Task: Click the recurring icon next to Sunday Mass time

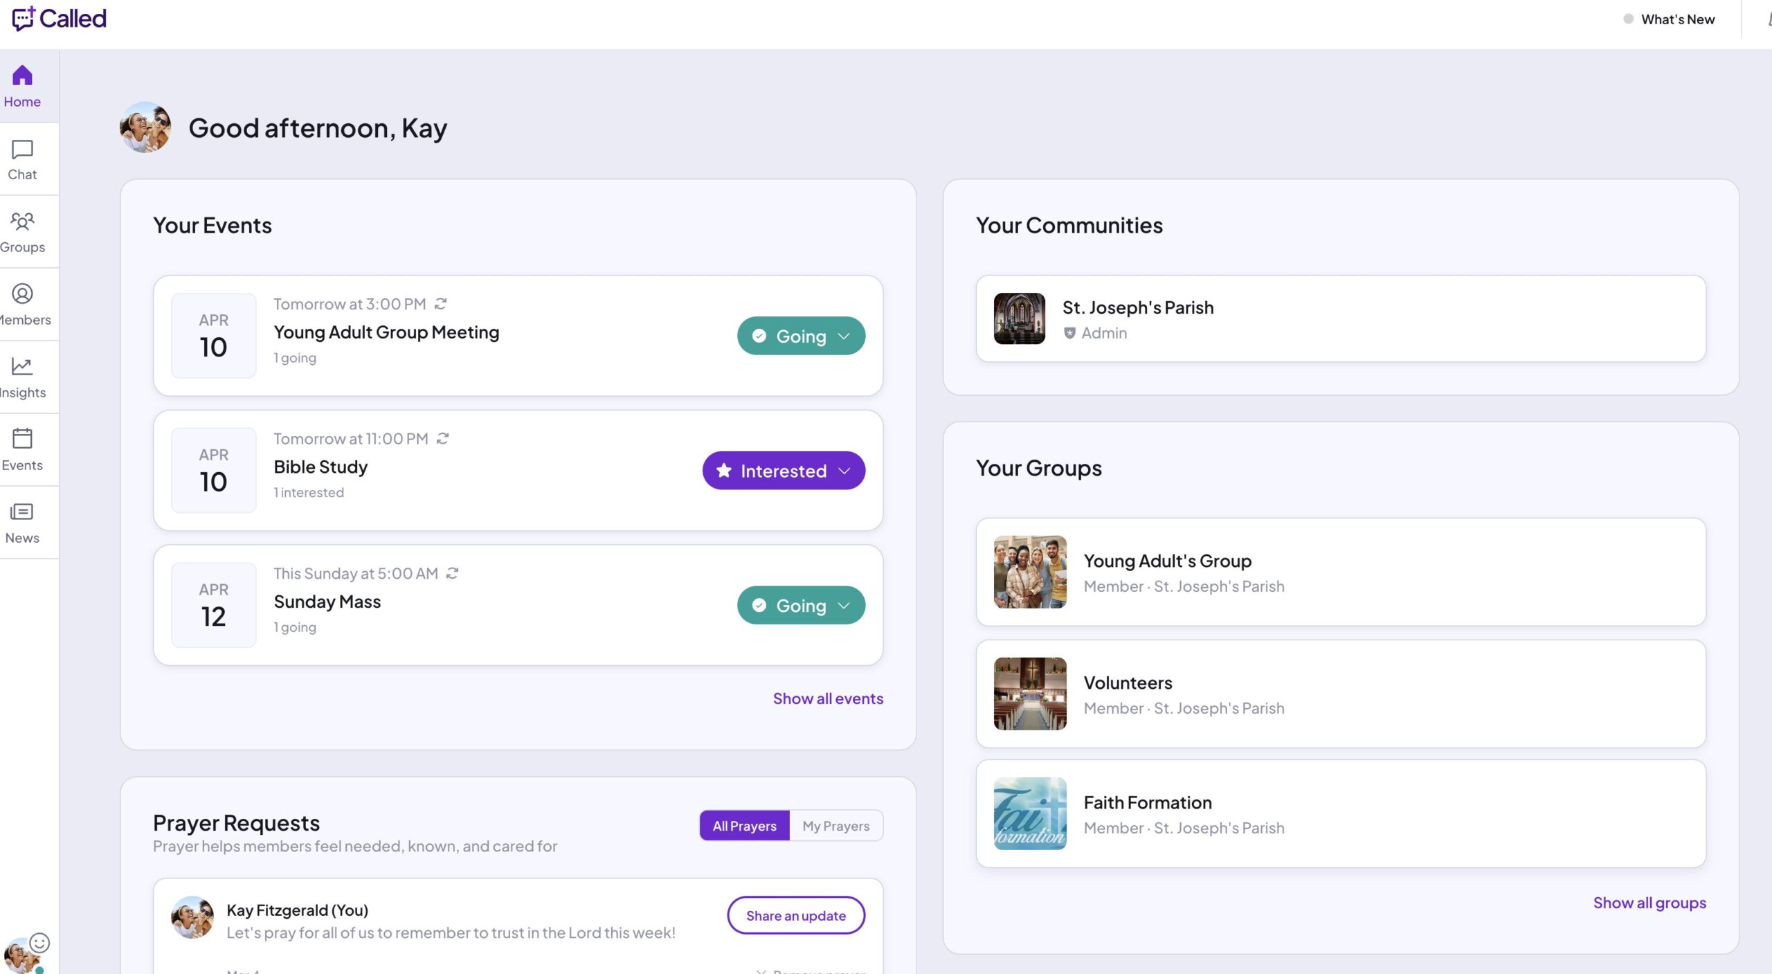Action: pos(452,573)
